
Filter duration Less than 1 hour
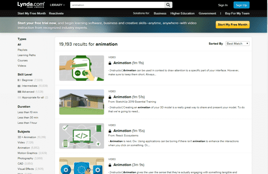click(27, 123)
